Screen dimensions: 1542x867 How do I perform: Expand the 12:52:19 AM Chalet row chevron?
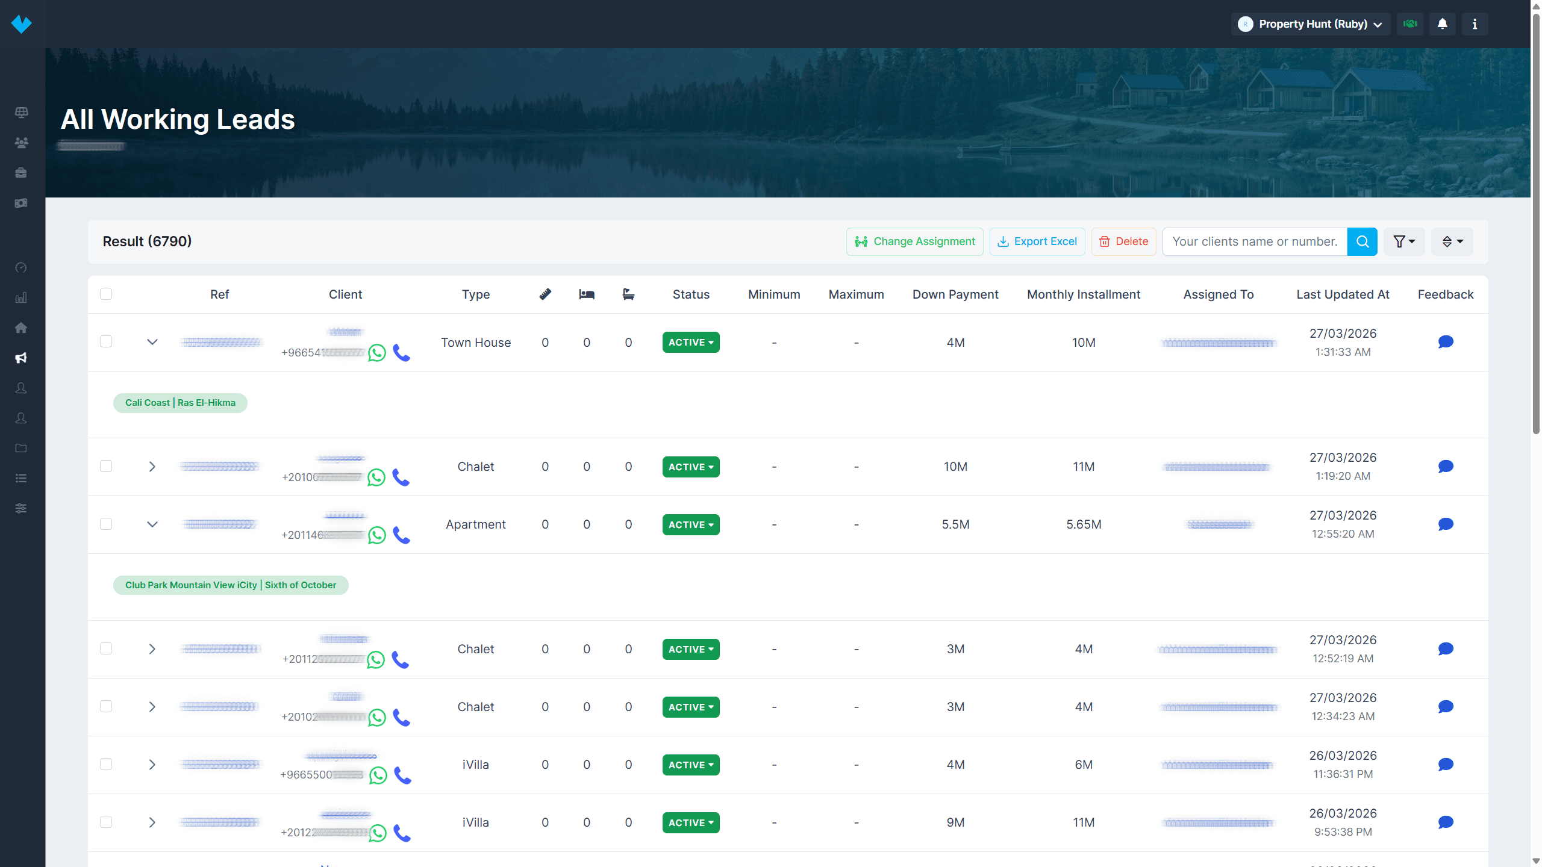pyautogui.click(x=152, y=649)
